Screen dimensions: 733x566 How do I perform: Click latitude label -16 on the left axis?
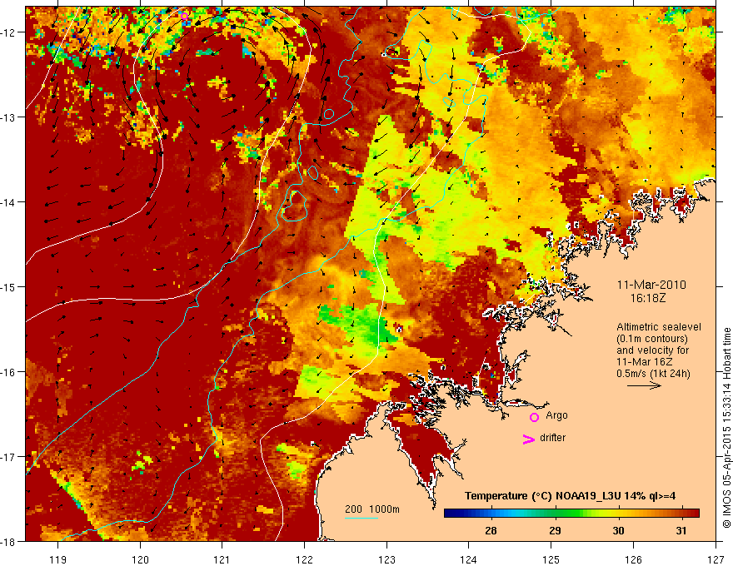point(8,372)
